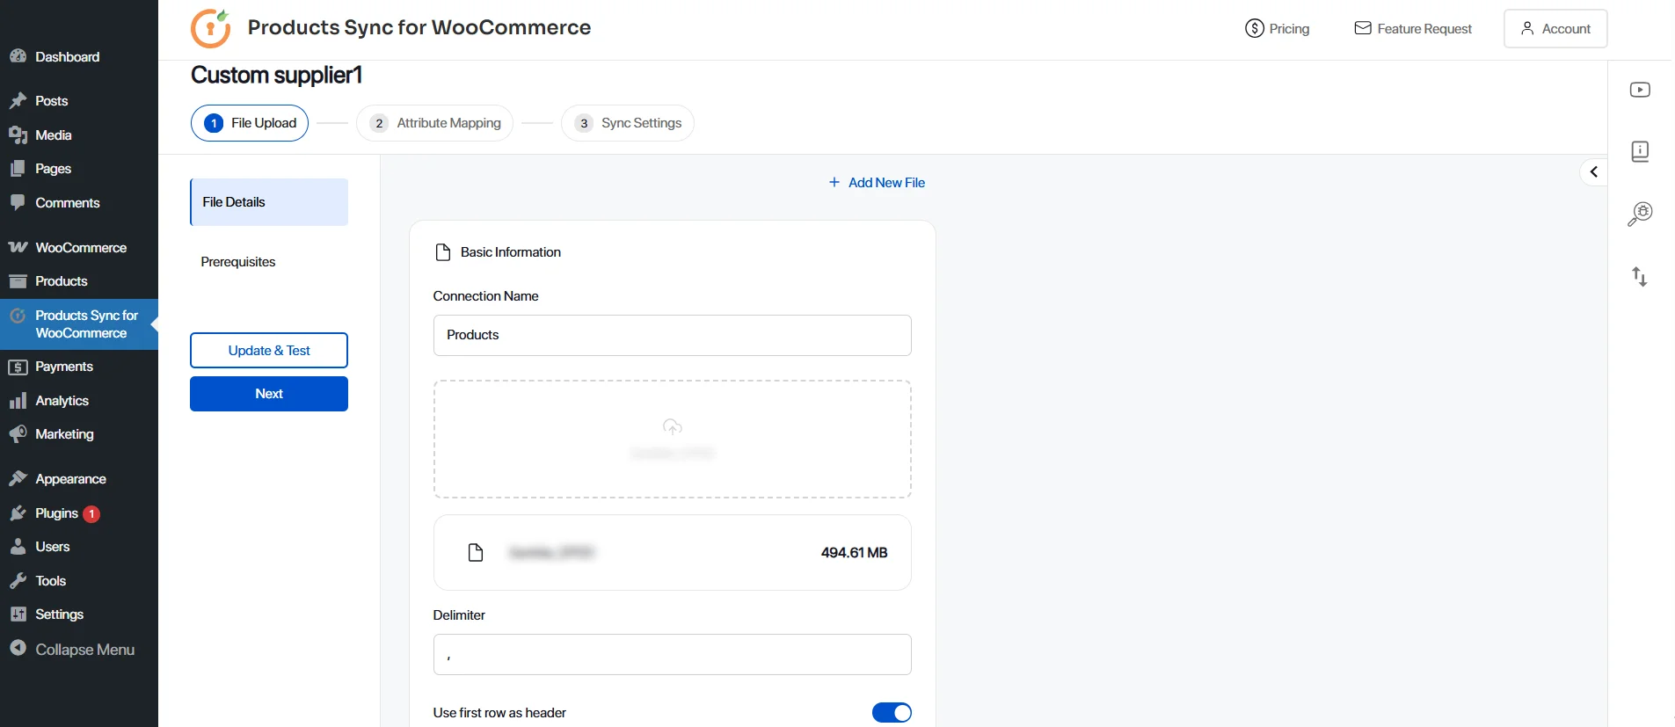This screenshot has width=1675, height=727.
Task: Click the Users person icon
Action: click(18, 547)
